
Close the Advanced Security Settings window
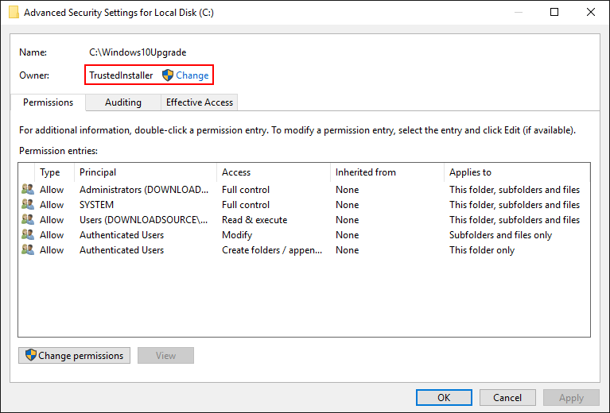591,12
